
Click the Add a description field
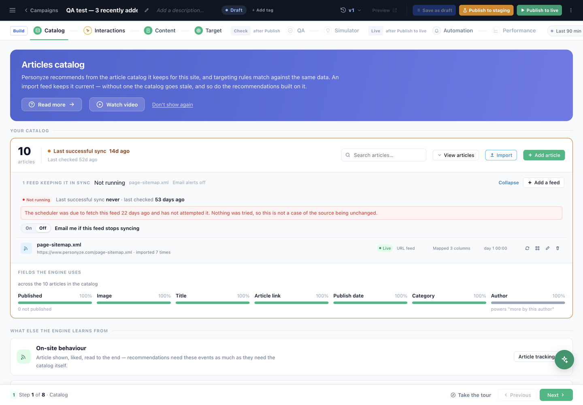pos(180,10)
